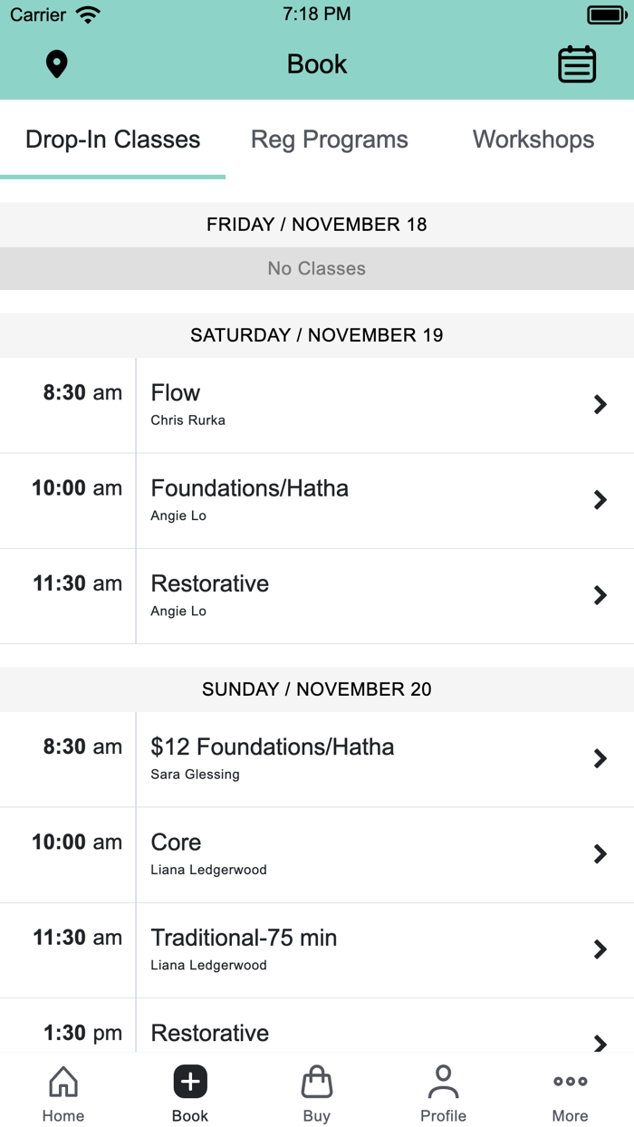Open the Profile person icon

[443, 1082]
